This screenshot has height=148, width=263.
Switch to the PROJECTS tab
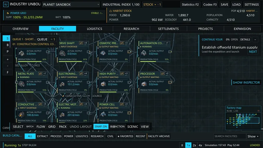[205, 29]
